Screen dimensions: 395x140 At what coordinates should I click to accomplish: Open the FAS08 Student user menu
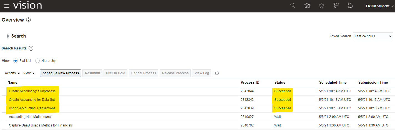[x=379, y=6]
